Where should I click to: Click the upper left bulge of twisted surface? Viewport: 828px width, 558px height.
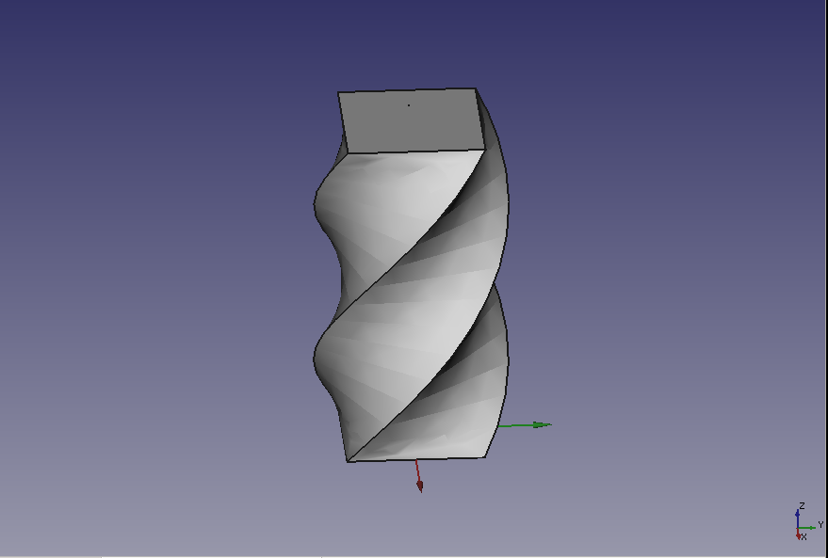(x=325, y=202)
